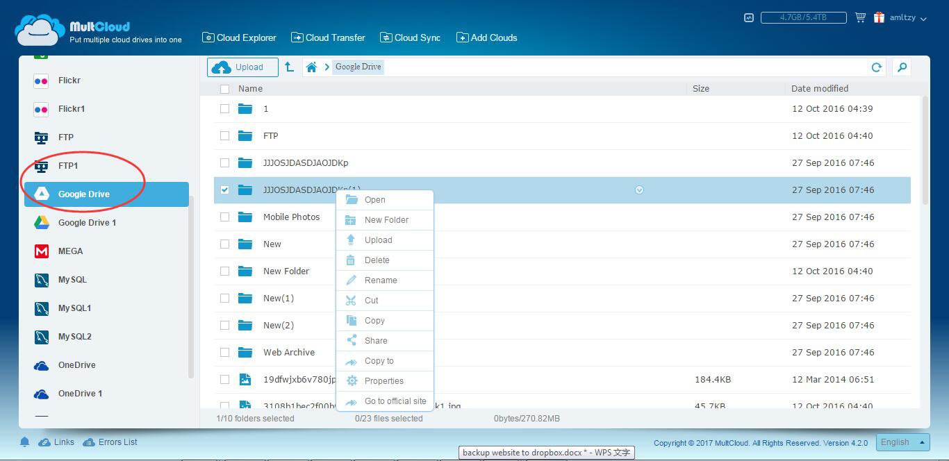Viewport: 949px width, 461px height.
Task: Choose Rename from the context menu
Action: [381, 280]
